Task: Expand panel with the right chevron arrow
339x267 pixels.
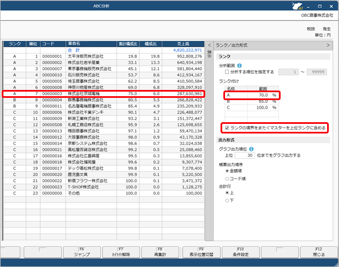Action: (x=328, y=45)
